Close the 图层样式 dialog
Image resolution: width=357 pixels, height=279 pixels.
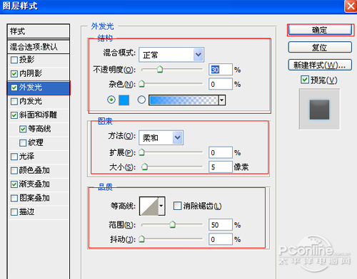pos(351,6)
